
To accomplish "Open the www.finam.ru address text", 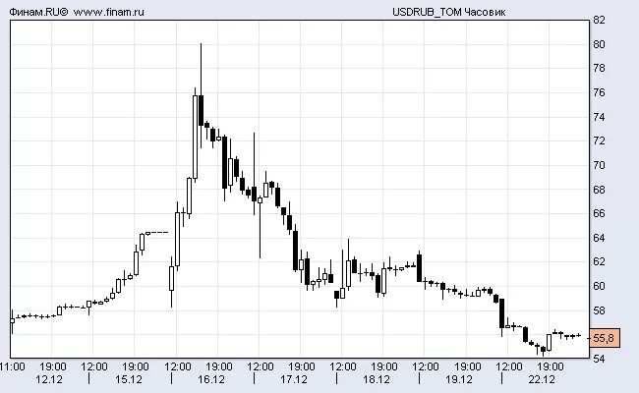I will pyautogui.click(x=108, y=12).
